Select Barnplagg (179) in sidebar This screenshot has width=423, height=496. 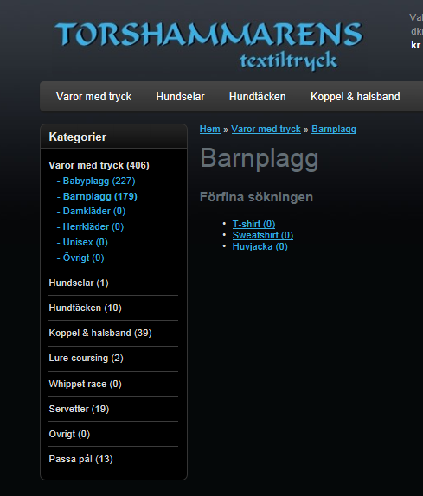tap(100, 196)
